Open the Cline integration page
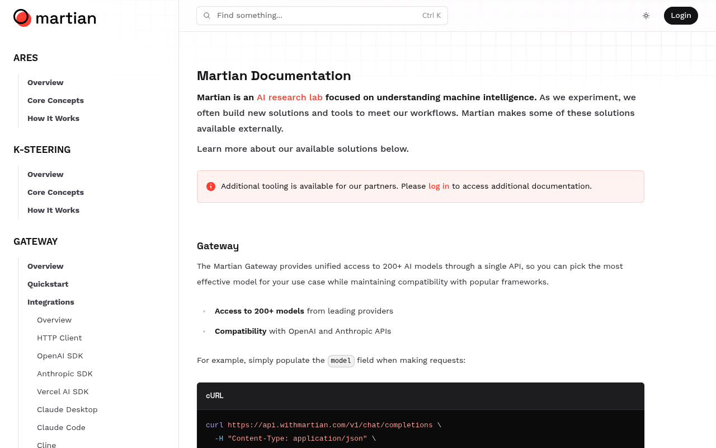 pyautogui.click(x=46, y=445)
